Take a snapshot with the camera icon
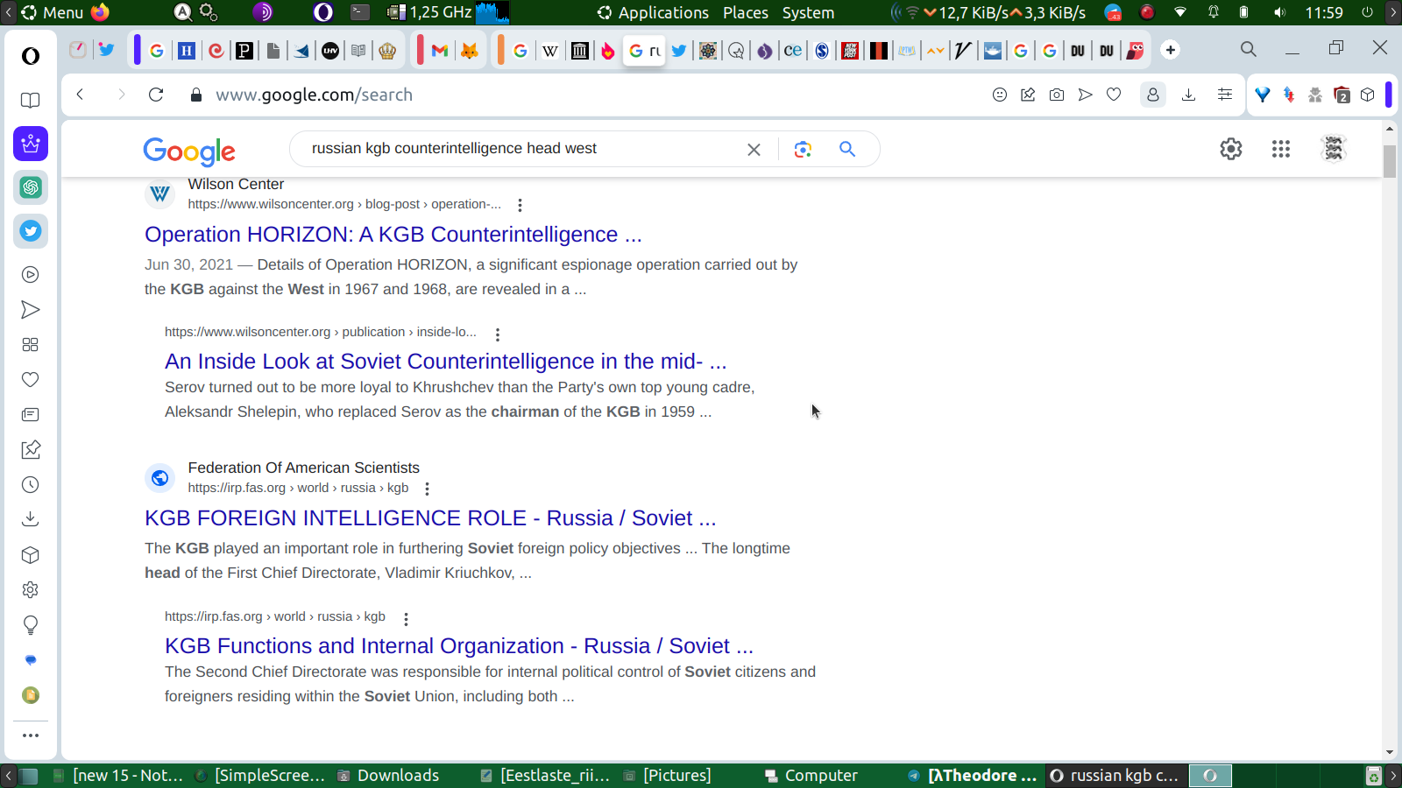Screen dimensions: 1402x788 click(x=1057, y=95)
